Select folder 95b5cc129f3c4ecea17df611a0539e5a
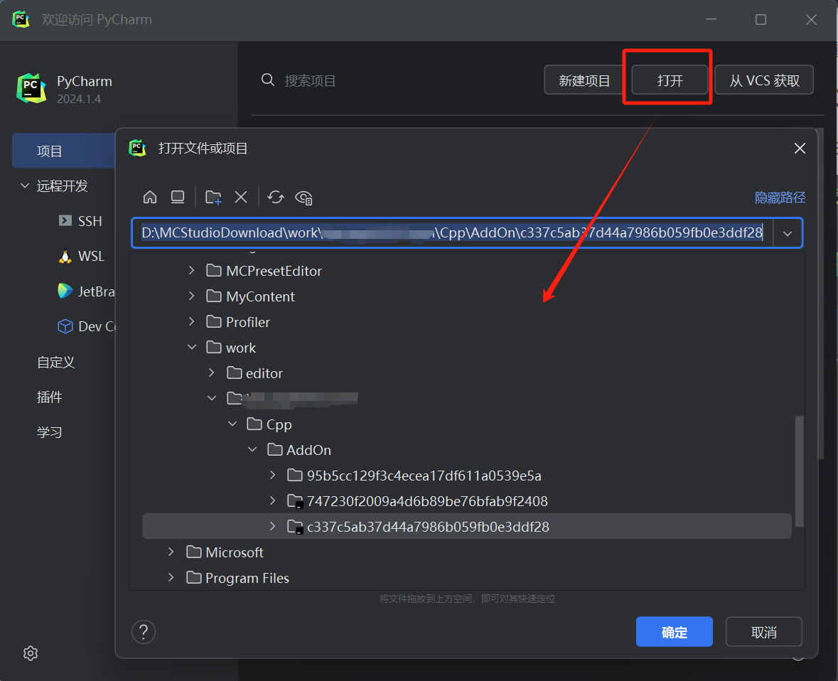Screen dimensions: 838x681 466,475
